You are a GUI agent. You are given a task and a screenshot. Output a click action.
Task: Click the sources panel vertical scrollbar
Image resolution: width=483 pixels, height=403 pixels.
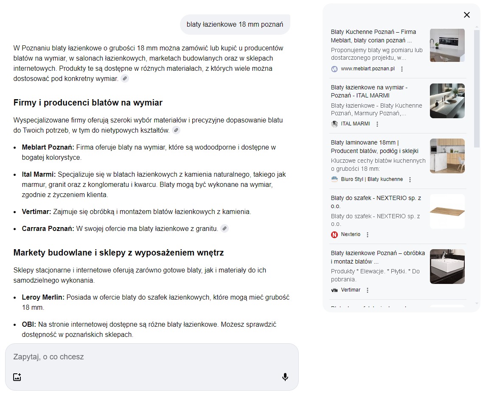pyautogui.click(x=477, y=89)
